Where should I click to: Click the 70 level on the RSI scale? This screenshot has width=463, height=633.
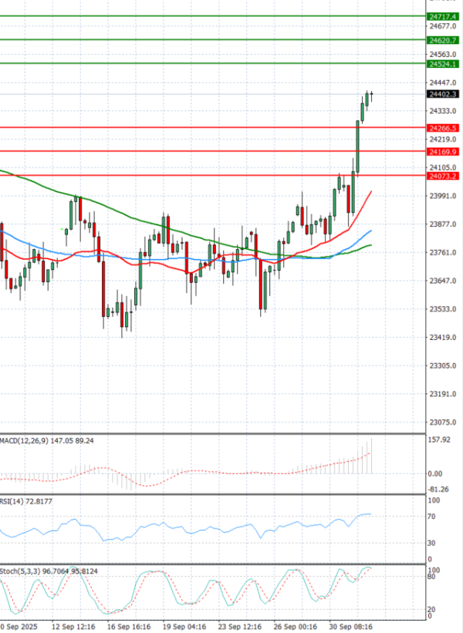click(433, 515)
